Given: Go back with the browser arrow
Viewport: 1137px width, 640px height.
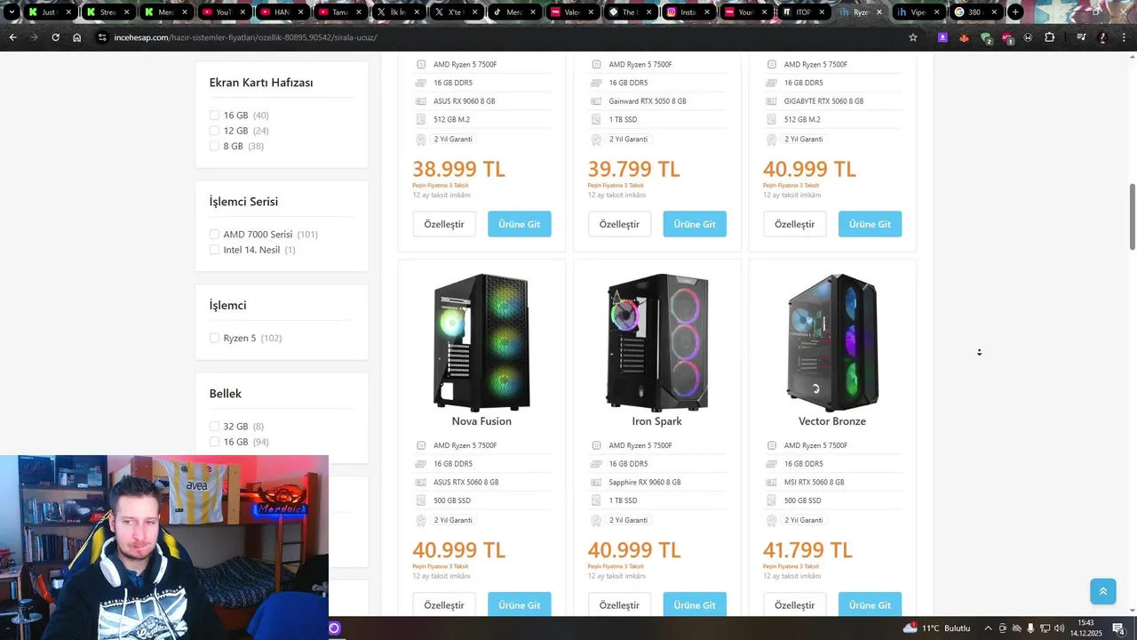Looking at the screenshot, I should 12,37.
